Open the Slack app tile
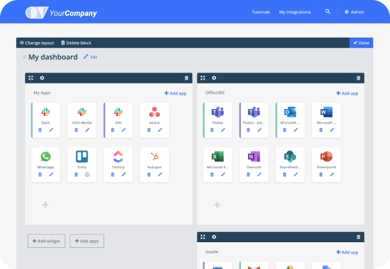 (x=46, y=120)
